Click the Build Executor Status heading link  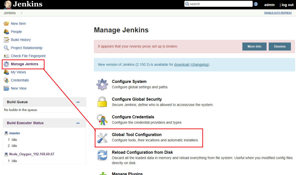coord(25,123)
